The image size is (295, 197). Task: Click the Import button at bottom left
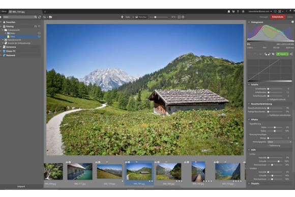pyautogui.click(x=21, y=186)
